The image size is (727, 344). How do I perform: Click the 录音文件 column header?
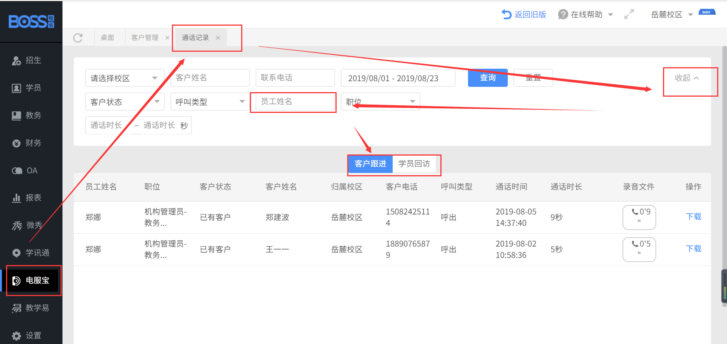(x=639, y=187)
